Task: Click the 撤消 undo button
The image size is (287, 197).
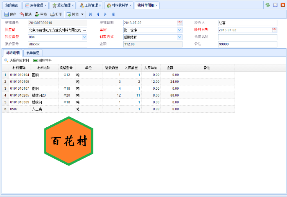Action: click(x=25, y=14)
